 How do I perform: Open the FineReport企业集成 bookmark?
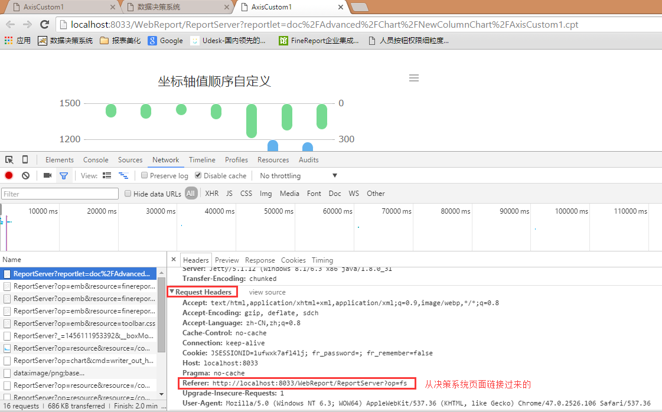click(x=319, y=41)
